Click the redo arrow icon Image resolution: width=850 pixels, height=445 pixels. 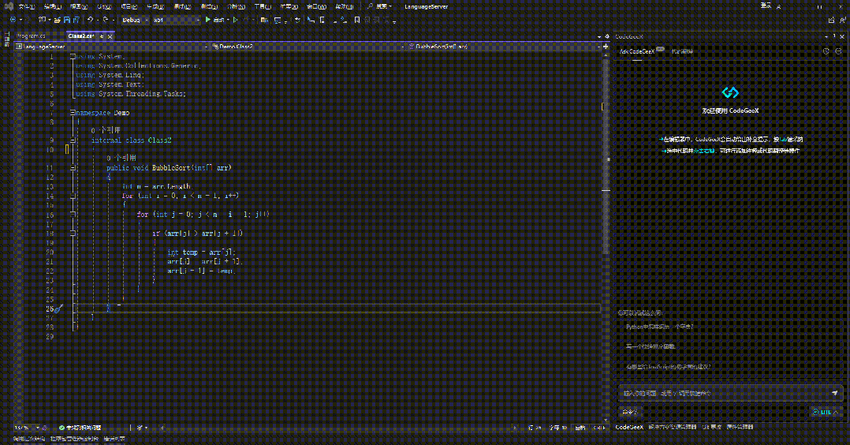point(106,20)
